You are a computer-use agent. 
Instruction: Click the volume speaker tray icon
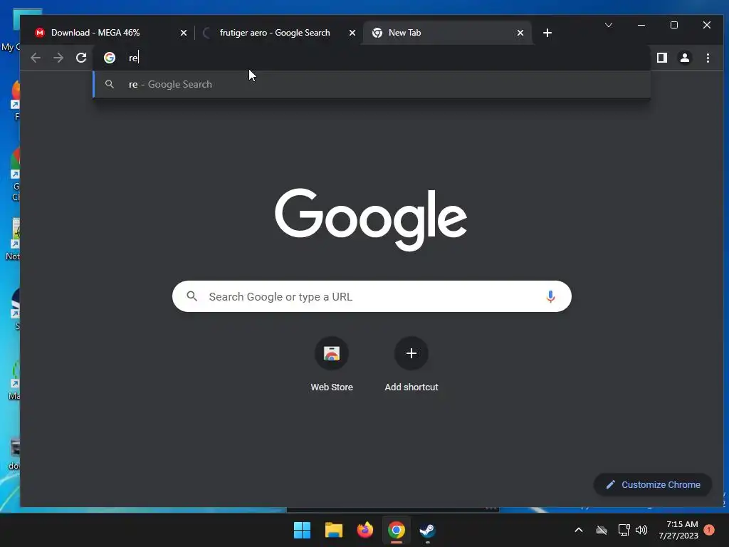click(641, 530)
